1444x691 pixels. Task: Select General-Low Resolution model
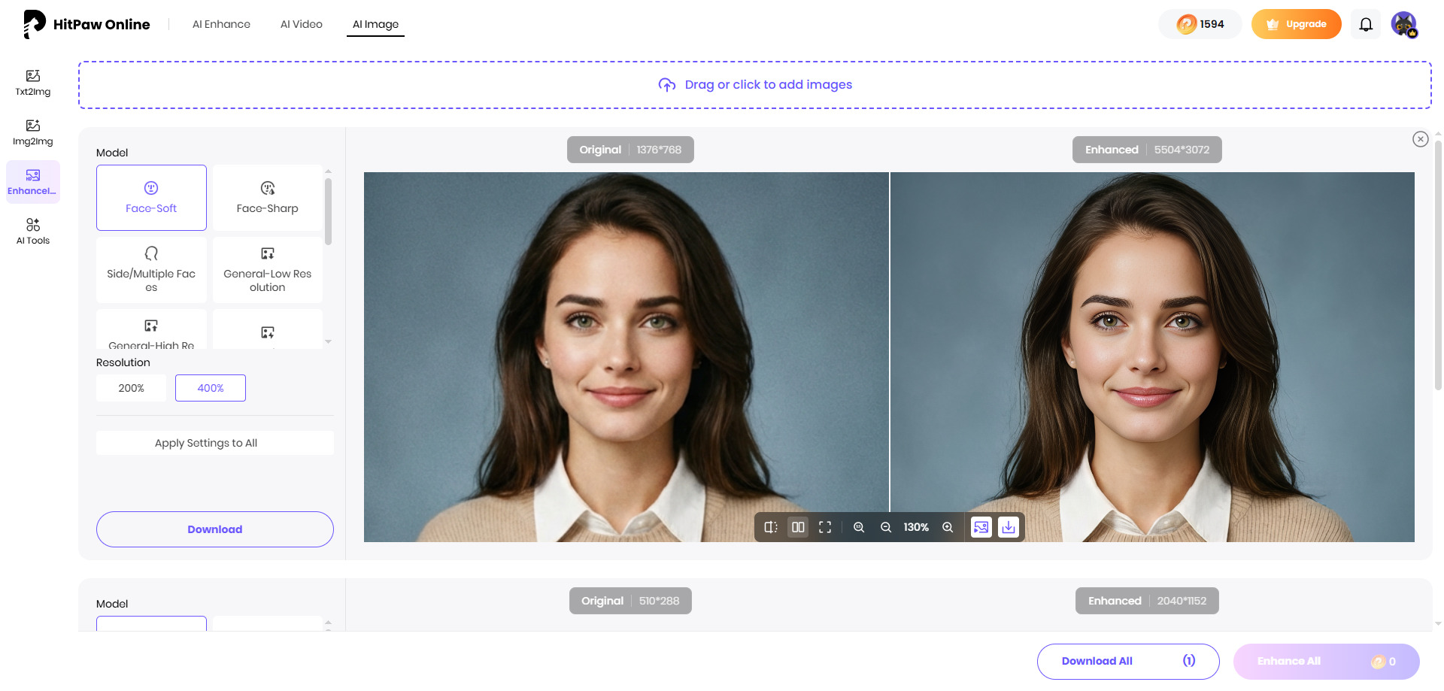(x=267, y=269)
